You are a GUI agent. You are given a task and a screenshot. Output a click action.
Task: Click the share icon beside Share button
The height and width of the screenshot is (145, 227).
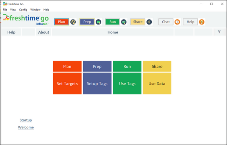[149, 22]
